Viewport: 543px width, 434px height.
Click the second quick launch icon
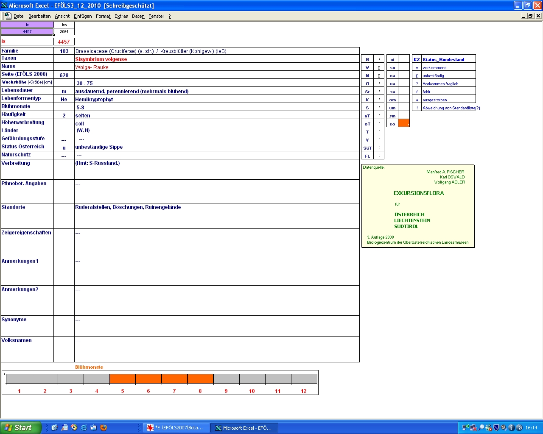(64, 428)
